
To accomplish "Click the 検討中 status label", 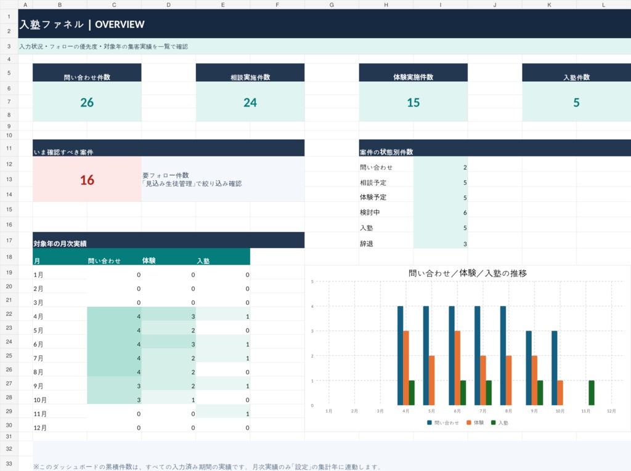I will [370, 212].
